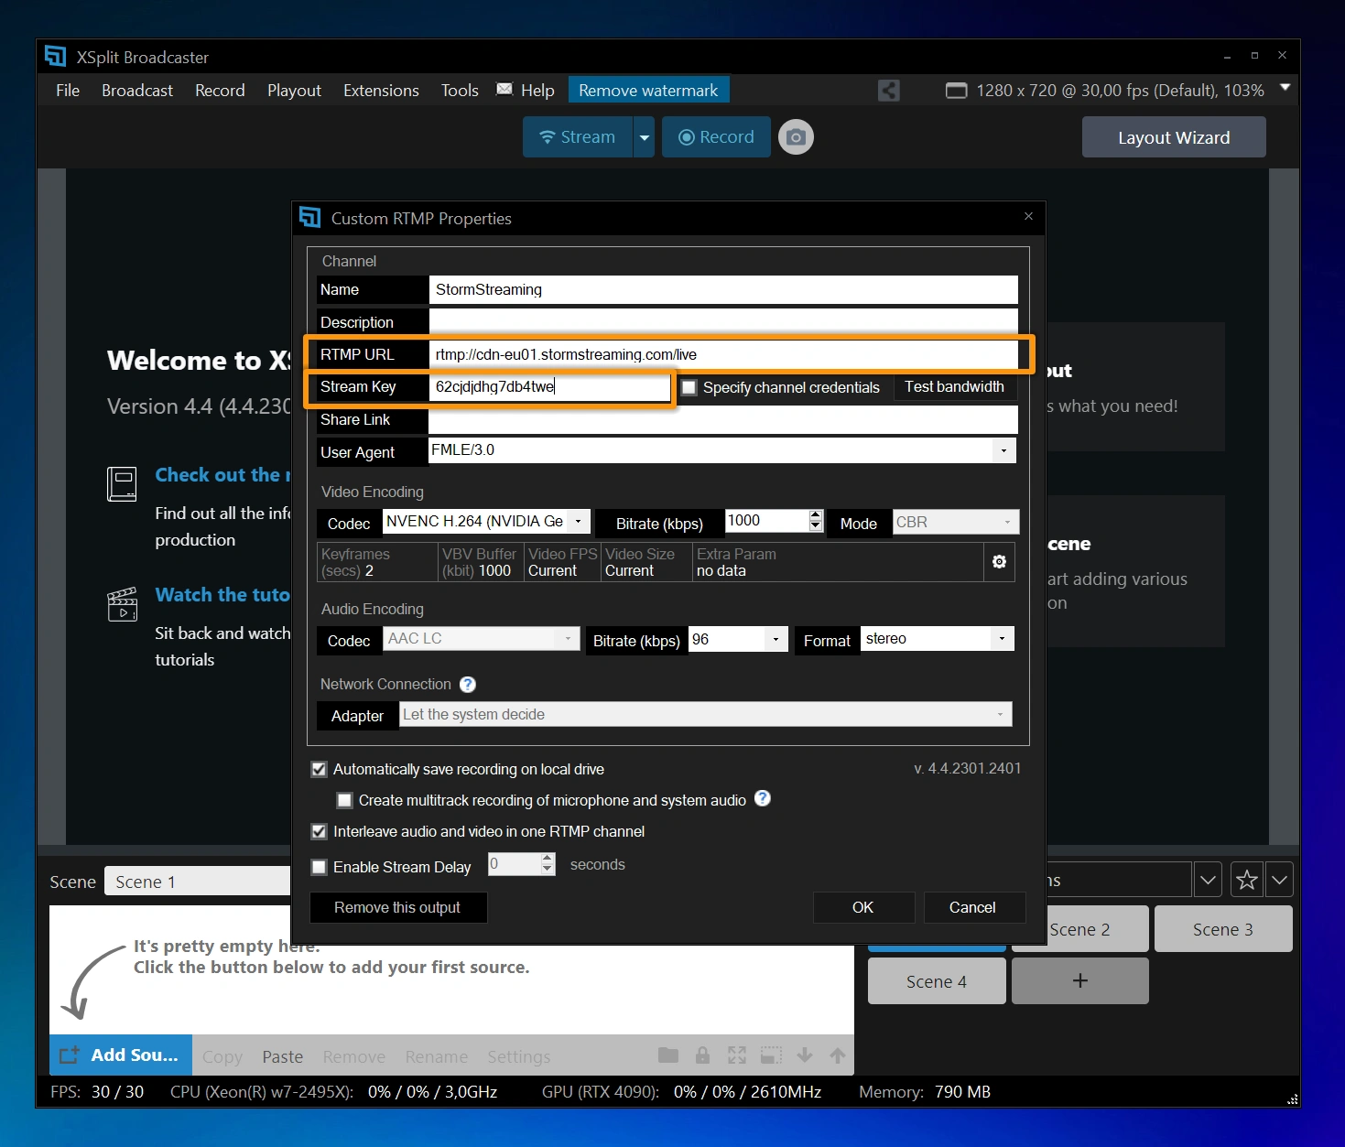Click the multitrack recording help icon

click(x=762, y=798)
